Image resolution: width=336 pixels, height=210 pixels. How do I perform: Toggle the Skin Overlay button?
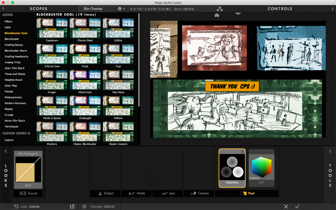pos(93,9)
